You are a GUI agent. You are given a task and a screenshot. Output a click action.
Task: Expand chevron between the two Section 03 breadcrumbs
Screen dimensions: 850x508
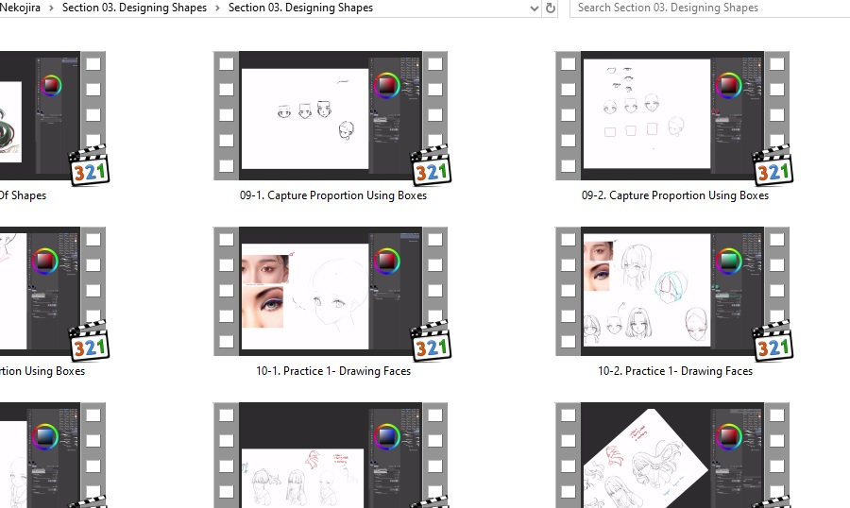(217, 8)
